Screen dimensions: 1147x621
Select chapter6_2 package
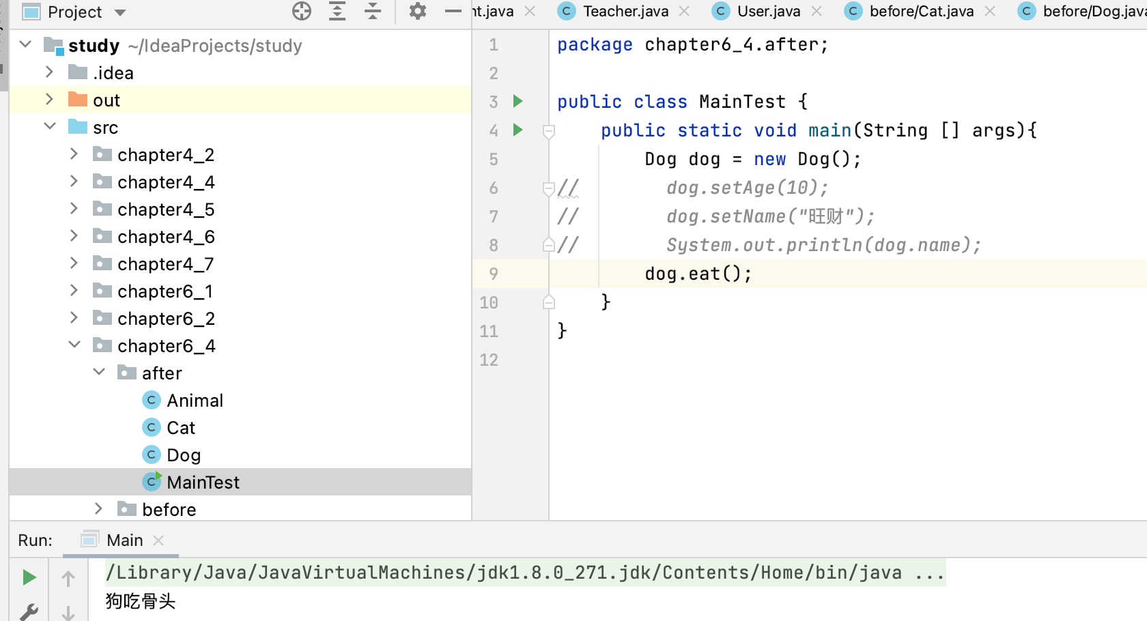pyautogui.click(x=166, y=319)
